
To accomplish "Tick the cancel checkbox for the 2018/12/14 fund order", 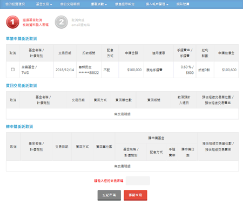I will (x=12, y=70).
